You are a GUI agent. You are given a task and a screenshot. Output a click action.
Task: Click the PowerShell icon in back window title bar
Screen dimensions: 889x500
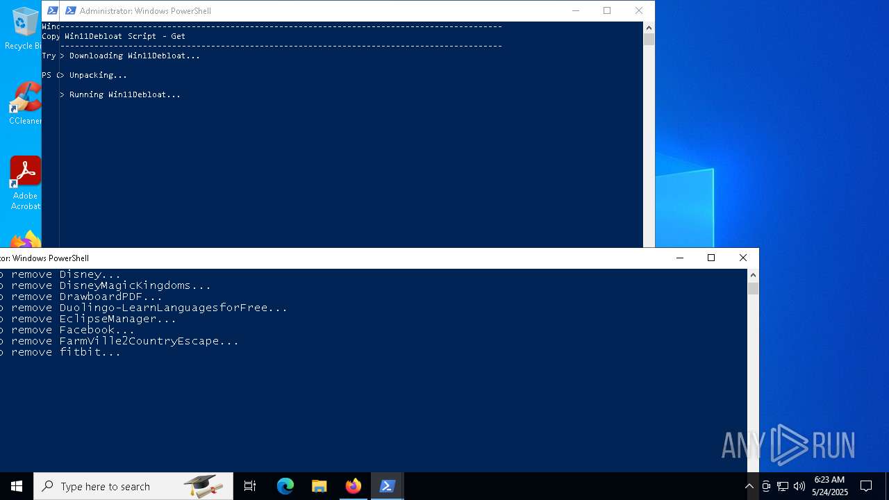coord(71,10)
